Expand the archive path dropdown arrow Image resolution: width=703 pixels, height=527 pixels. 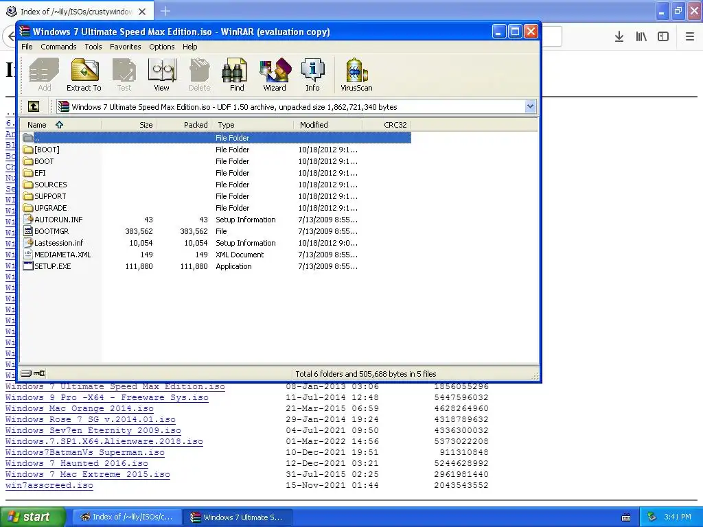pyautogui.click(x=531, y=106)
